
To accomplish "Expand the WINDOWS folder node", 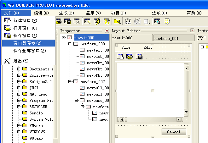I will [x=19, y=132].
